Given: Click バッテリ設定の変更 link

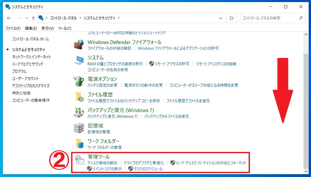Looking at the screenshot, I should [103, 85].
